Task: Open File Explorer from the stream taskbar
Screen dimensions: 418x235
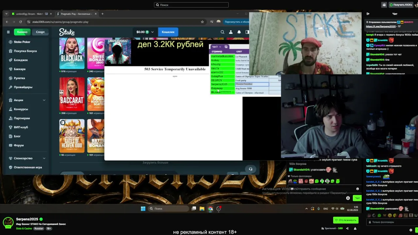Action: tap(202, 209)
